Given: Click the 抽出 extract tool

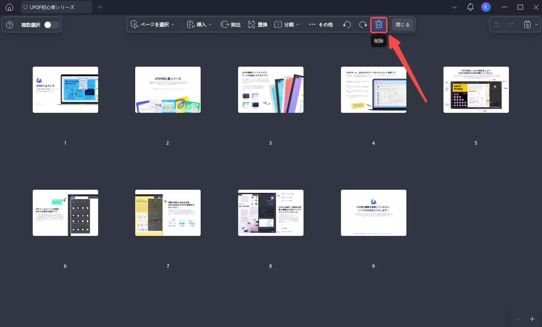Looking at the screenshot, I should (x=231, y=24).
